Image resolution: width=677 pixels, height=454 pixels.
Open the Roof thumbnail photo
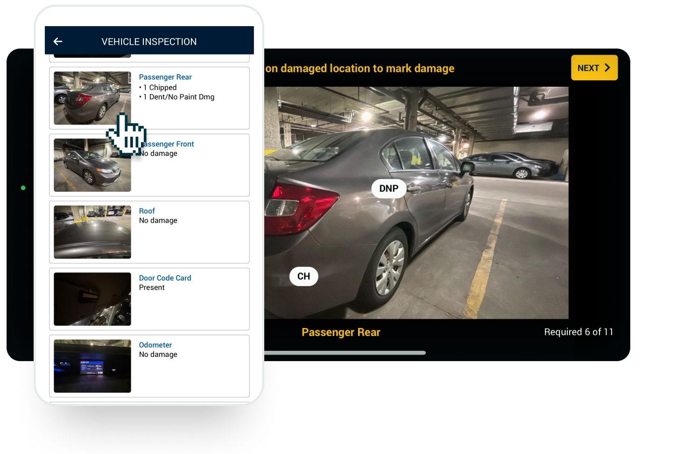pyautogui.click(x=92, y=232)
